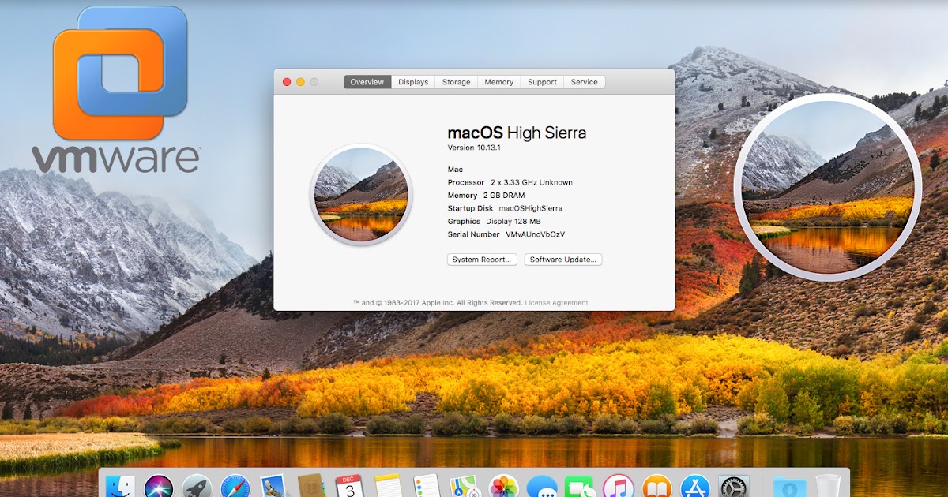Open App Store from the dock
This screenshot has width=948, height=497.
(x=695, y=487)
